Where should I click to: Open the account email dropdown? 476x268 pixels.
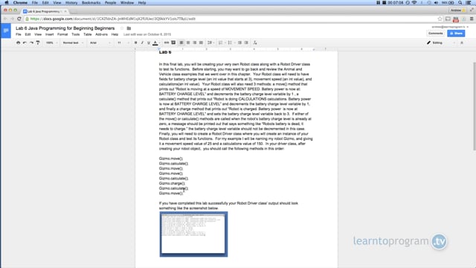point(450,27)
